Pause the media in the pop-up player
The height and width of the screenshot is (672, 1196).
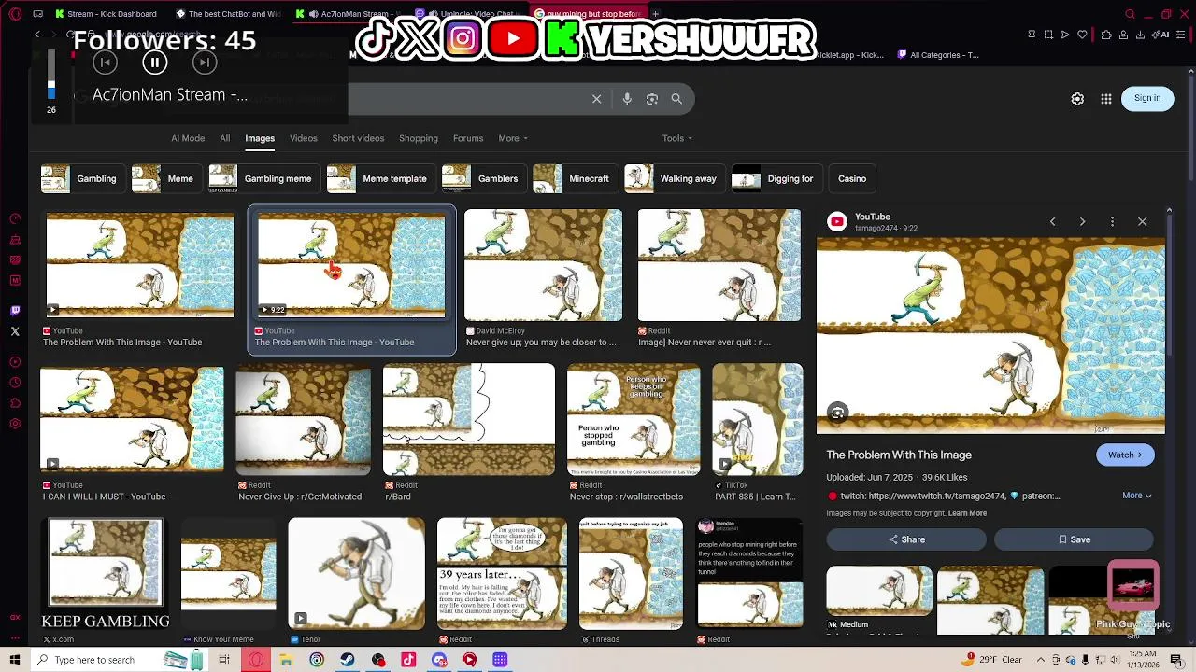tap(154, 63)
